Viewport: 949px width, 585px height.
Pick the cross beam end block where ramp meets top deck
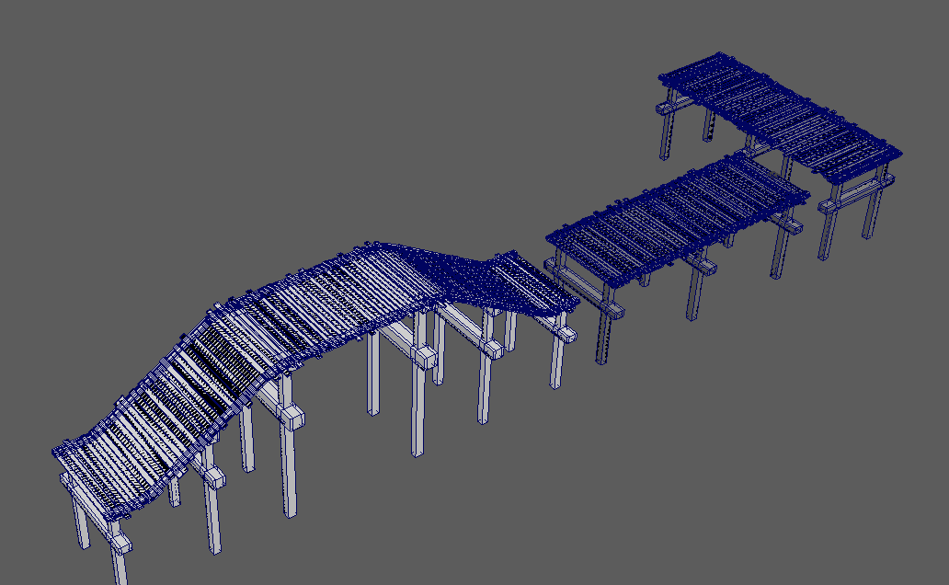point(292,419)
